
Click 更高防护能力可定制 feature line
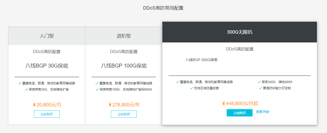click(277, 88)
